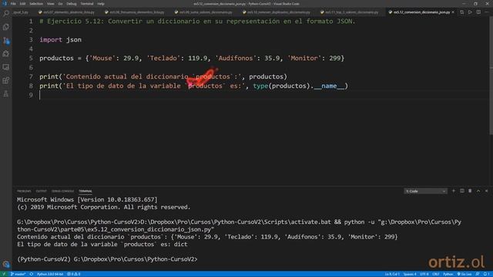The image size is (493, 277).
Task: Click line number 5 in gutter
Action: pos(31,58)
